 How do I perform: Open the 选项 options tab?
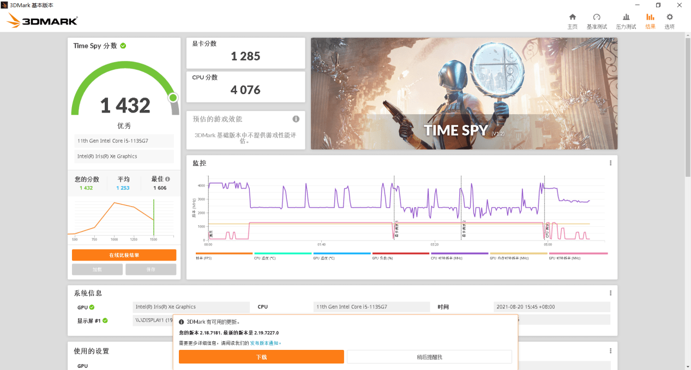(x=669, y=21)
